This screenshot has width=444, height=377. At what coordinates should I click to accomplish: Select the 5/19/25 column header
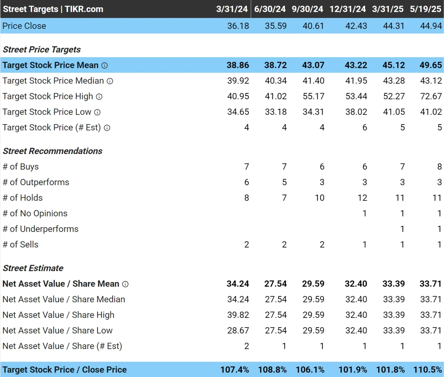tap(426, 9)
